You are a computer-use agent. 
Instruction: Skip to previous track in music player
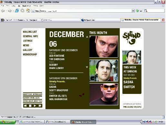point(25,106)
